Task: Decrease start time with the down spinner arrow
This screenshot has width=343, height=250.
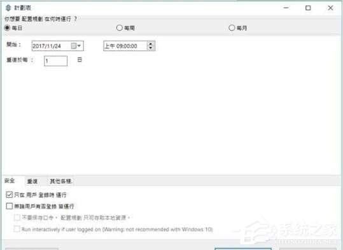Action: [150, 48]
